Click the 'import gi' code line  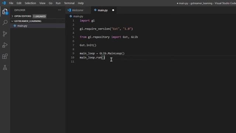pos(87,21)
